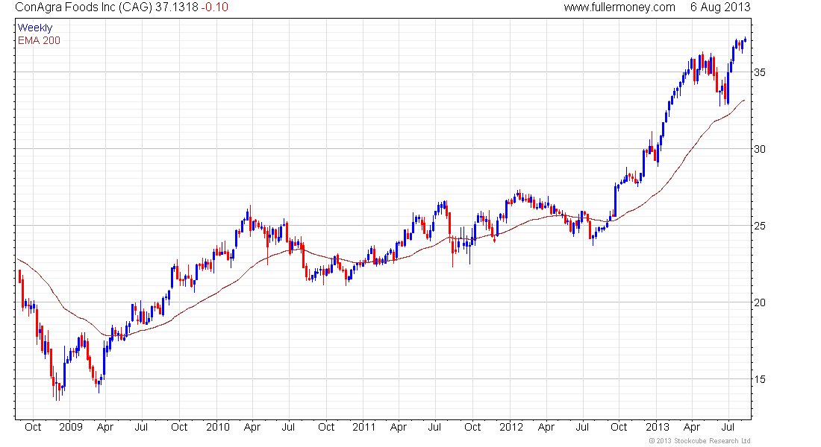This screenshot has width=821, height=447.
Task: Pick the 2012 label on the time axis
Action: click(x=511, y=428)
